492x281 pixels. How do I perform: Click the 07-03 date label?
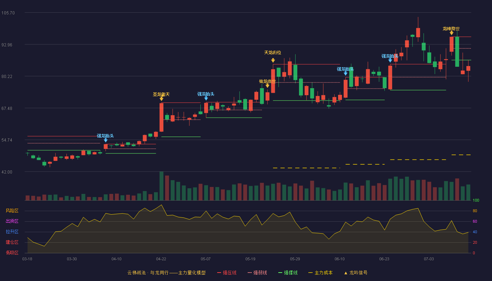tap(429, 259)
